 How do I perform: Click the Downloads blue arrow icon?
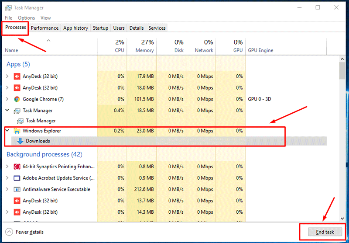pyautogui.click(x=20, y=141)
